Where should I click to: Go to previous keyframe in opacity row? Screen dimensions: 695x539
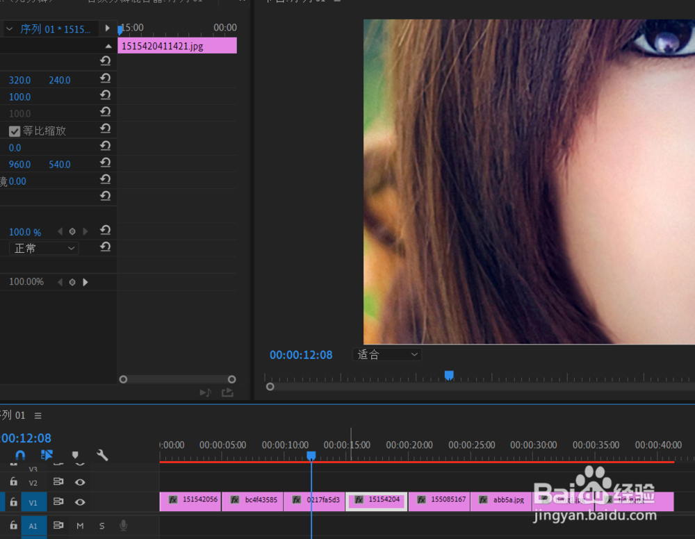(60, 231)
